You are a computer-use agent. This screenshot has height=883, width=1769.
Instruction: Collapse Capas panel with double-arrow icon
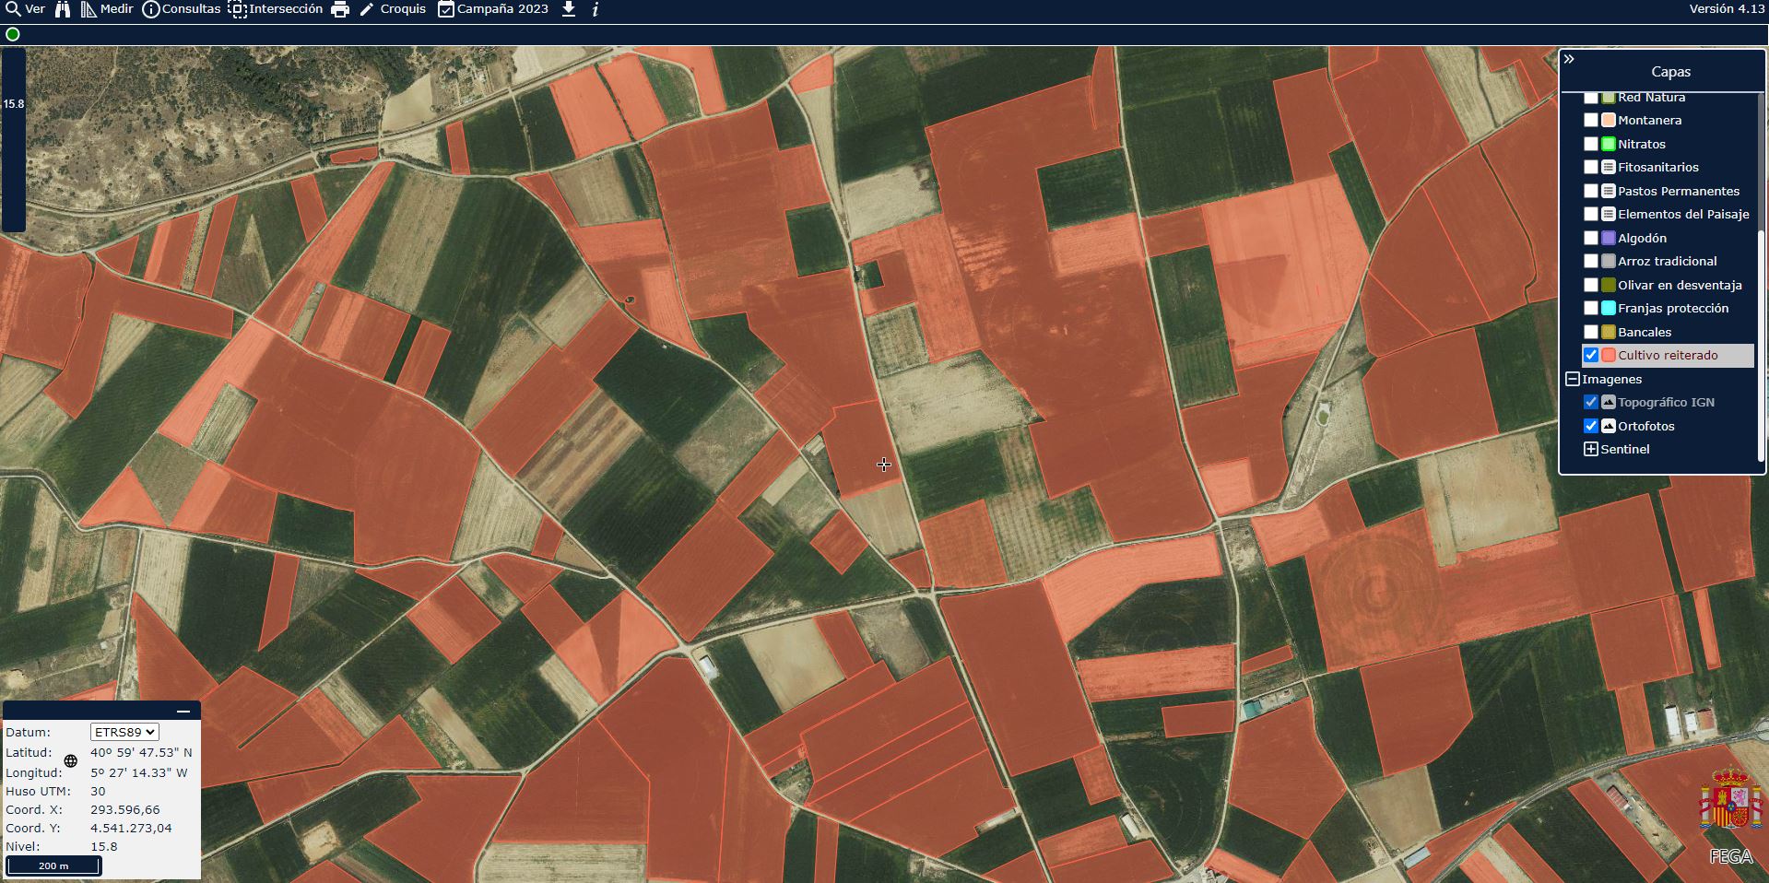click(1569, 59)
